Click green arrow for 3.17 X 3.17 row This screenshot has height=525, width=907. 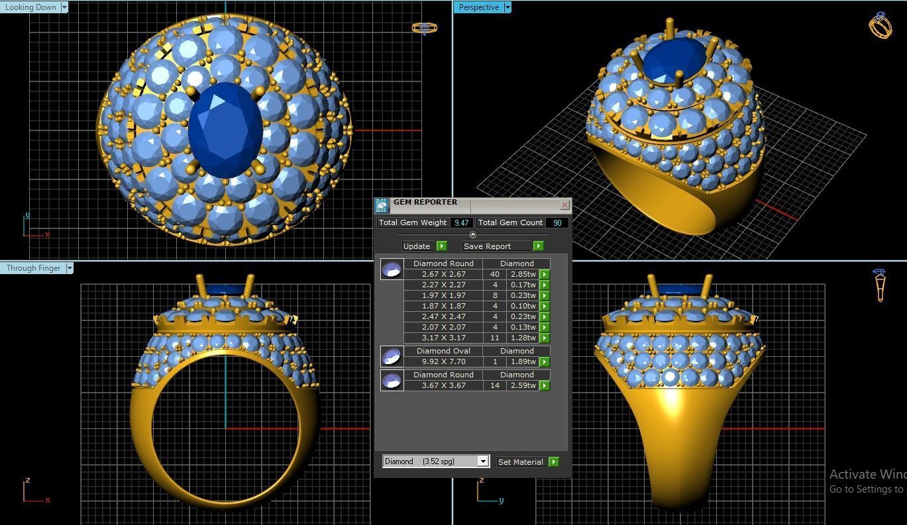point(545,338)
